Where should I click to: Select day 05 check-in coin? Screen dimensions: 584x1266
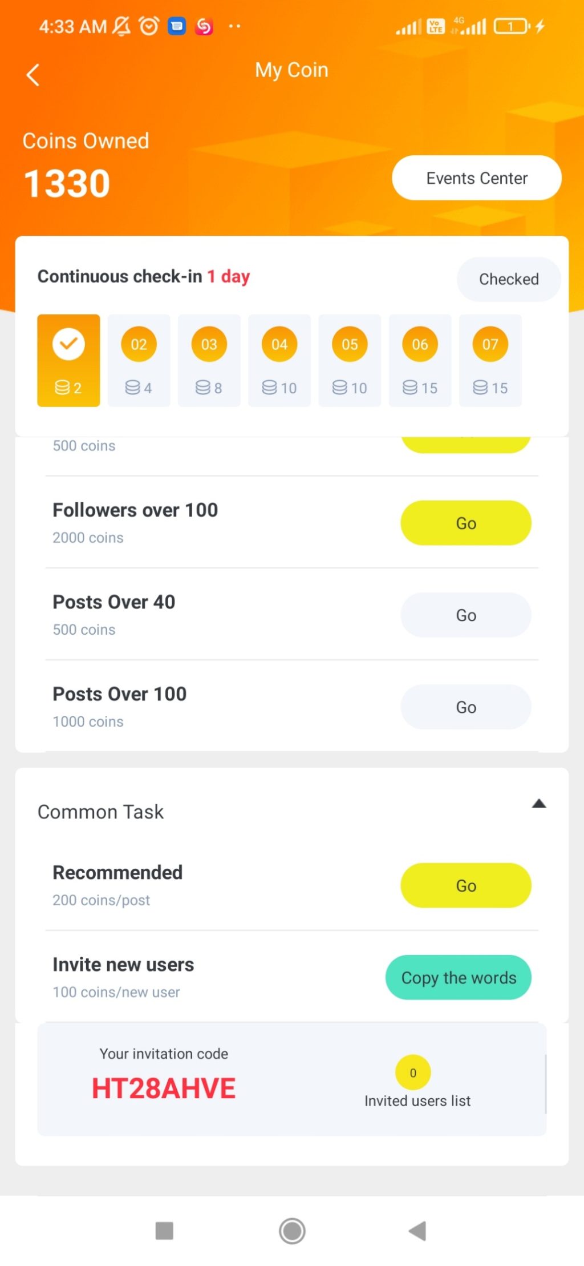(x=350, y=345)
